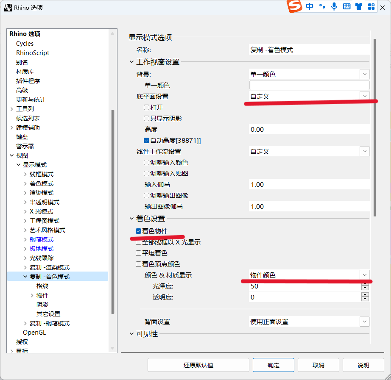Click the 名称 input field
This screenshot has height=380, width=391.
point(309,50)
